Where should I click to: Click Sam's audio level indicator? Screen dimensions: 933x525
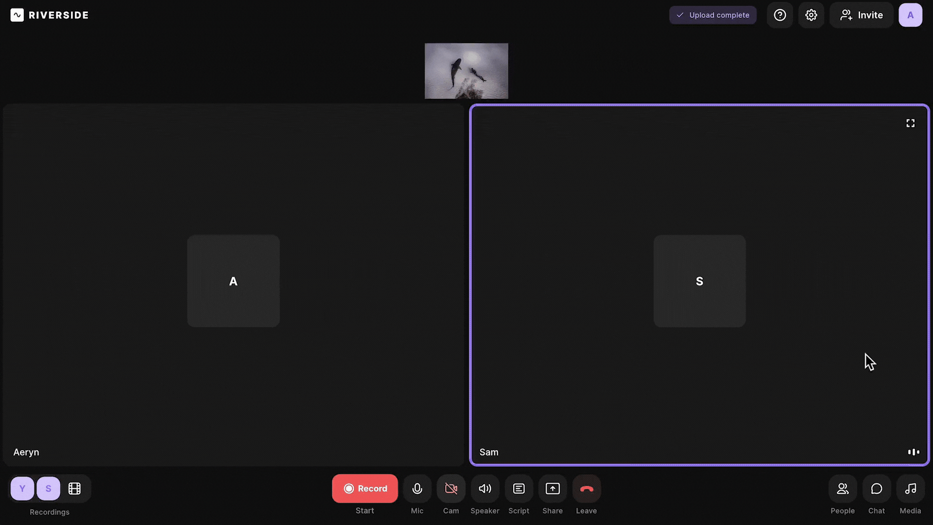point(914,452)
